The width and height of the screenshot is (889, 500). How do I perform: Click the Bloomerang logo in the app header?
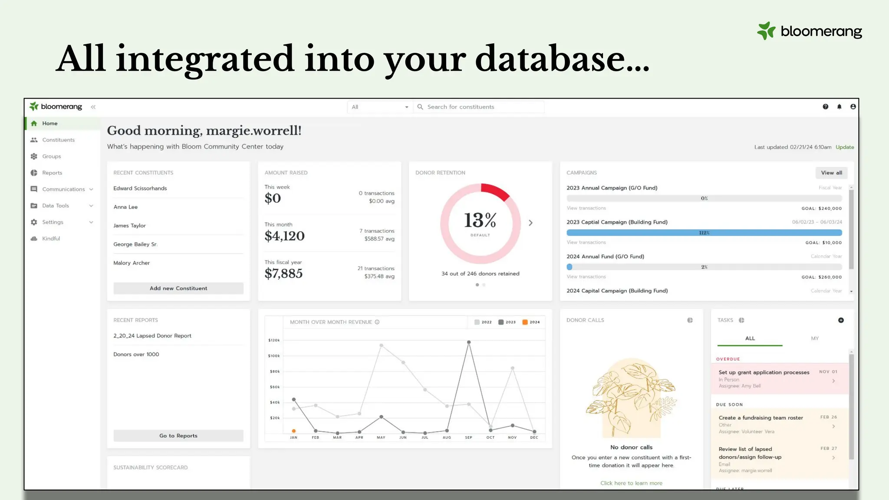(56, 107)
